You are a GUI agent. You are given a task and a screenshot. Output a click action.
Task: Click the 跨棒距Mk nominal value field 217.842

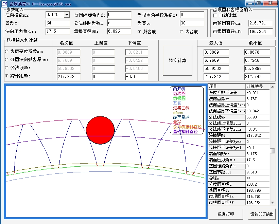point(69,77)
